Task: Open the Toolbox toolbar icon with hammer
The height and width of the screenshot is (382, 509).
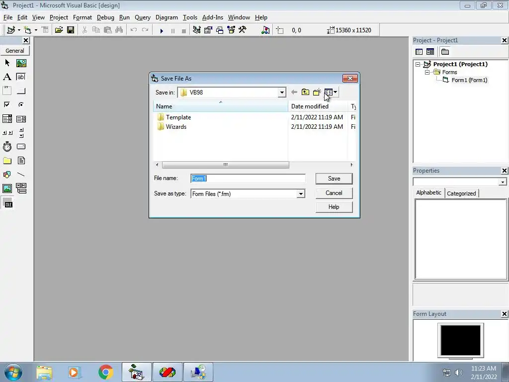Action: point(243,30)
